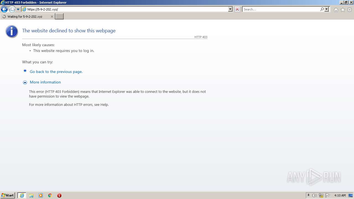Click the 'More information' link text
The height and width of the screenshot is (199, 354).
click(45, 82)
